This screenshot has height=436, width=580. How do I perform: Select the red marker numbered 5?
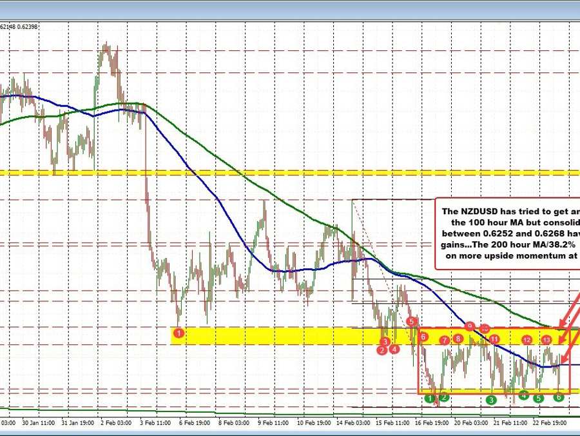point(411,321)
